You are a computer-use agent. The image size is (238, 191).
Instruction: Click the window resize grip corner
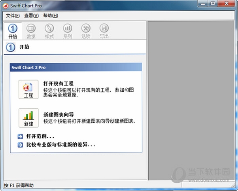(233, 185)
